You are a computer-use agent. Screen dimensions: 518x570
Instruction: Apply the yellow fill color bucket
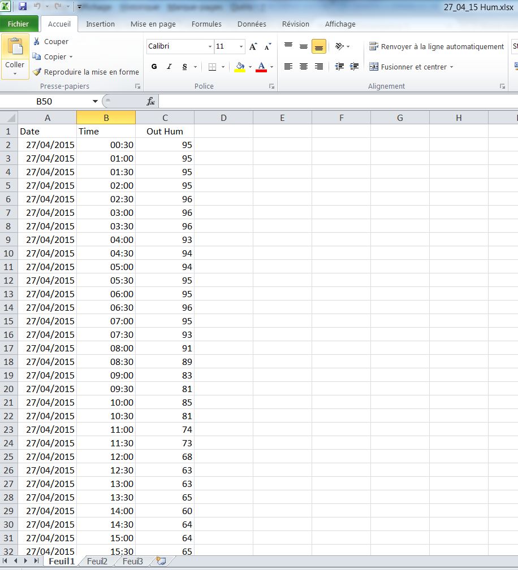[x=240, y=67]
